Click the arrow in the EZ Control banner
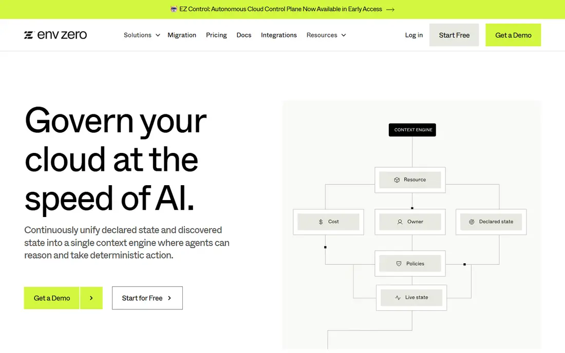 tap(390, 9)
